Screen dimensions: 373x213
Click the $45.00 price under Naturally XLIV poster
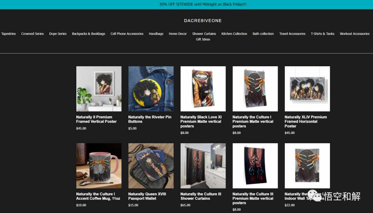point(289,133)
